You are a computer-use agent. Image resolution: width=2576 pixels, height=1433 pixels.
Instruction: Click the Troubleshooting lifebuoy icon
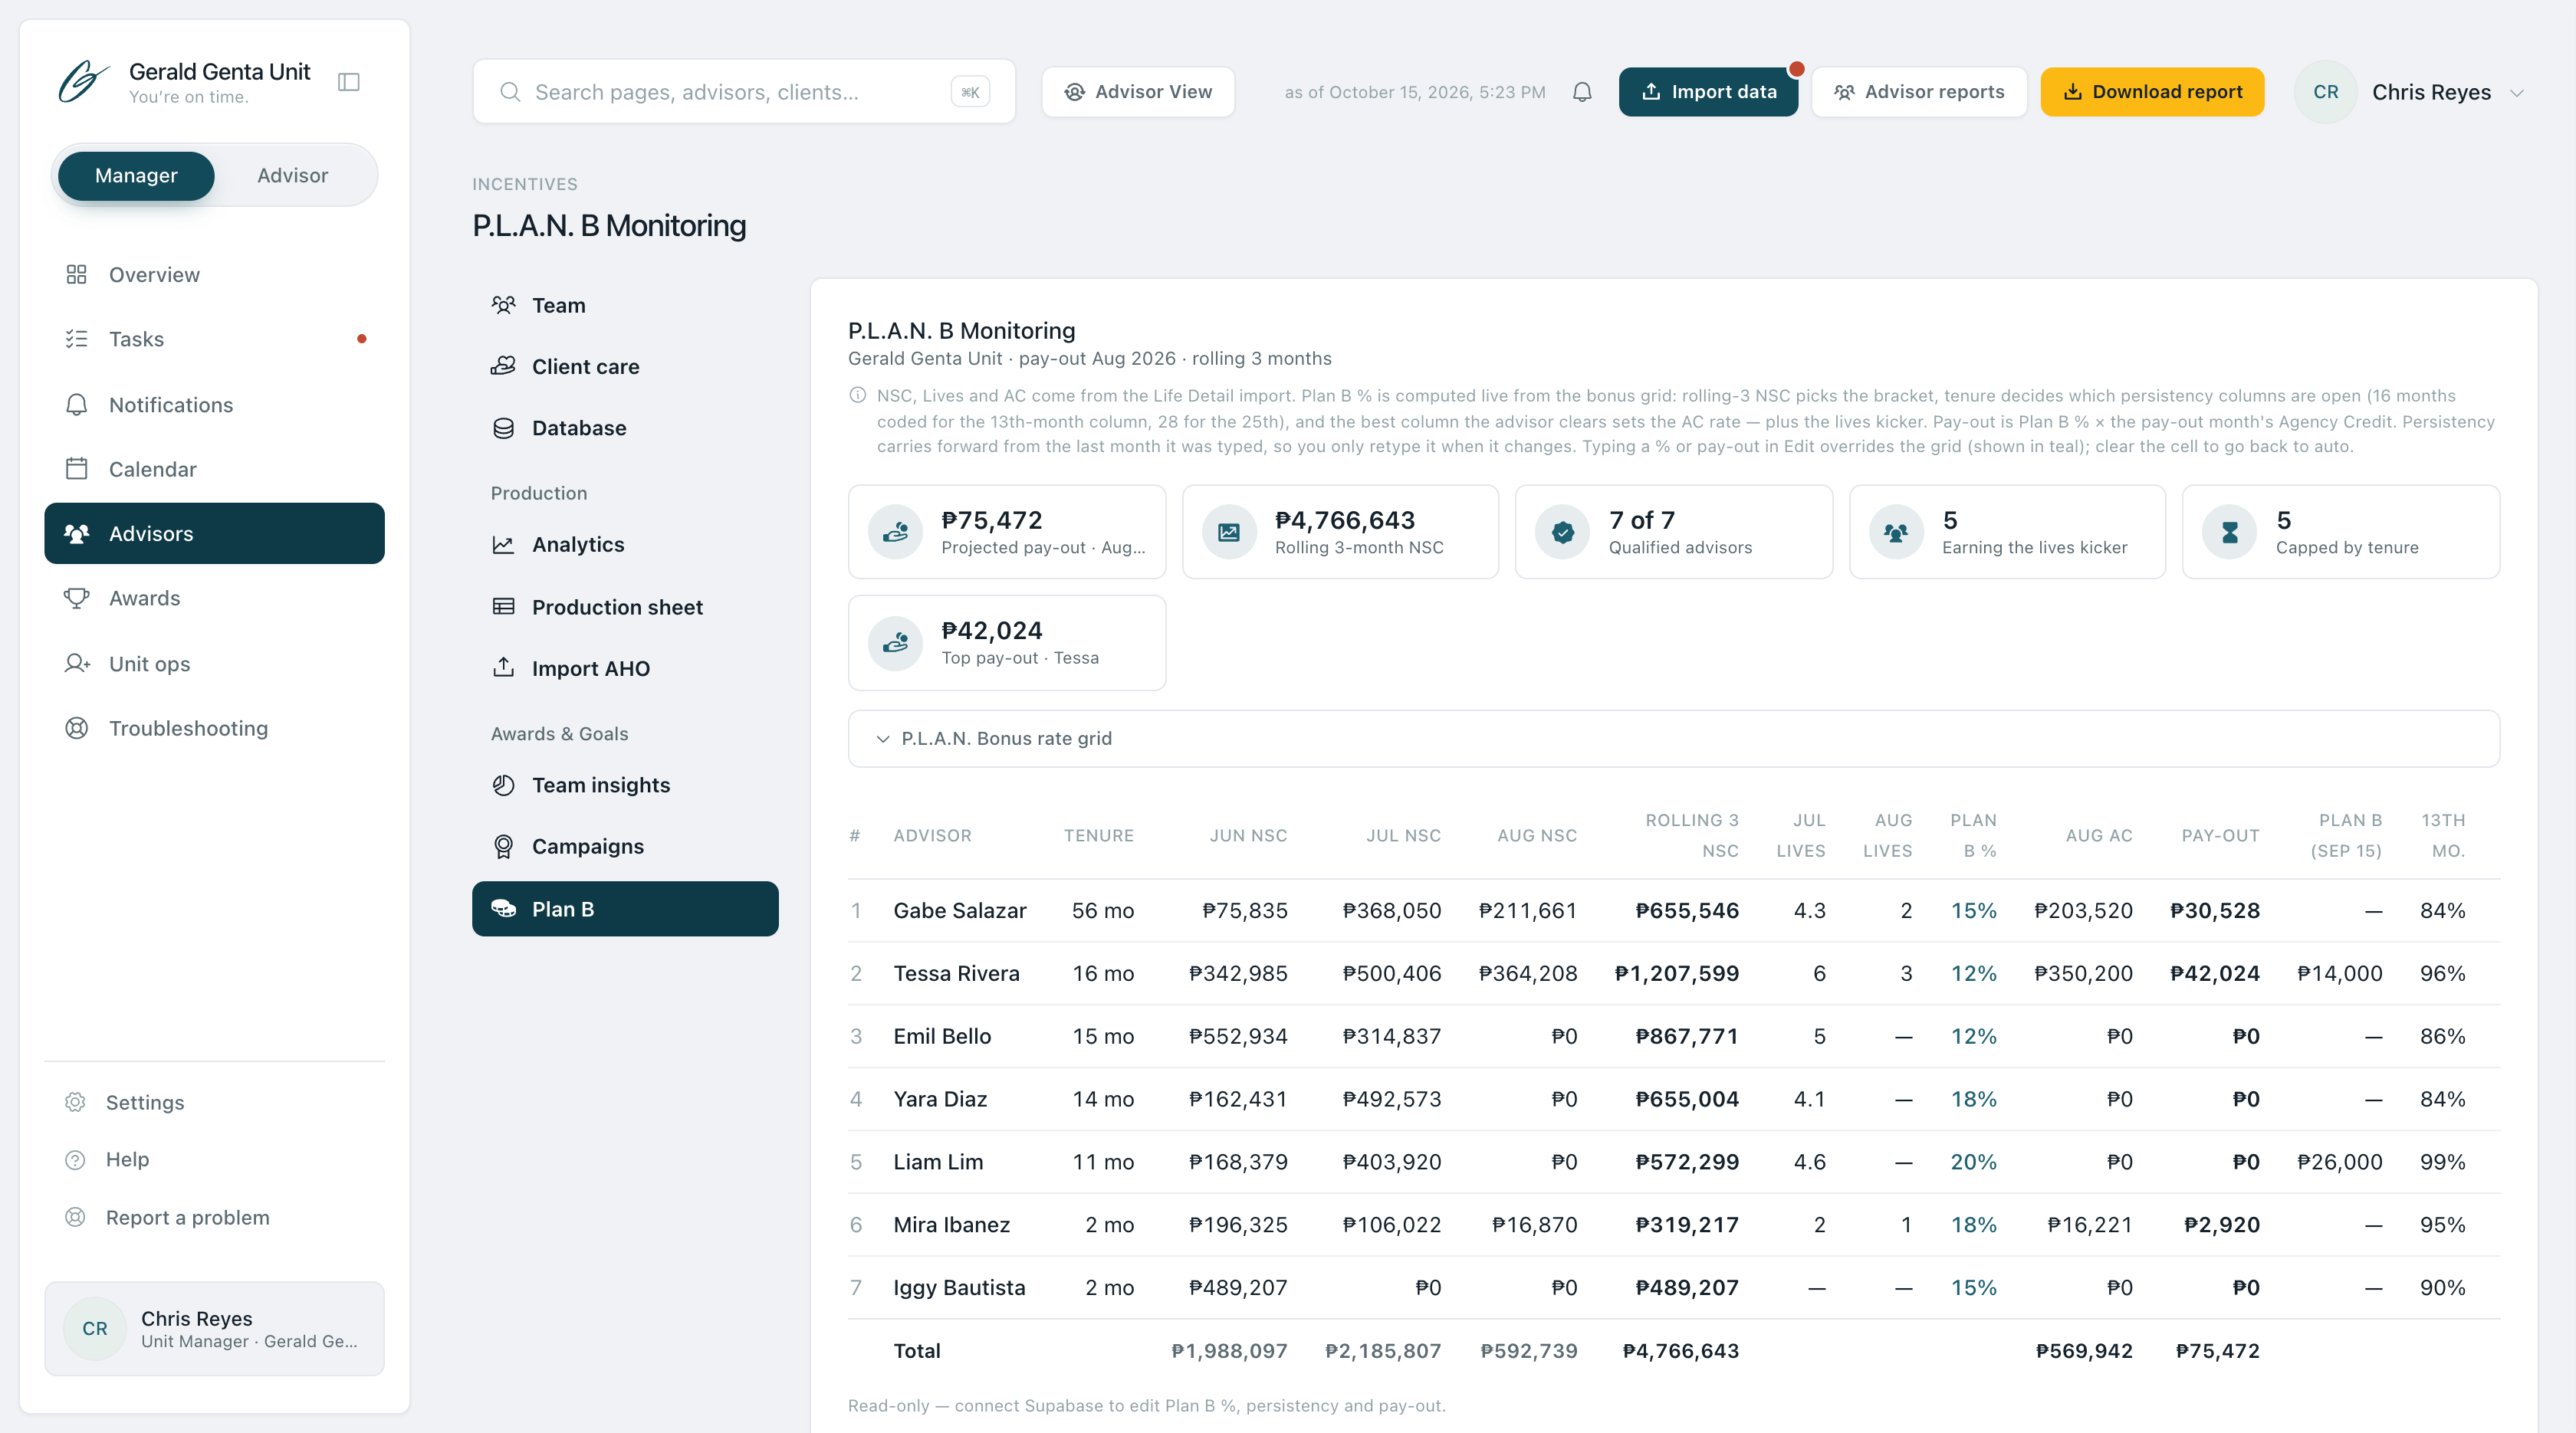76,729
